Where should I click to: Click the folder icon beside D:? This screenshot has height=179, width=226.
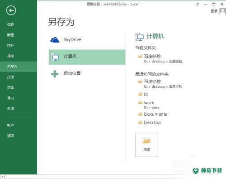[140, 94]
